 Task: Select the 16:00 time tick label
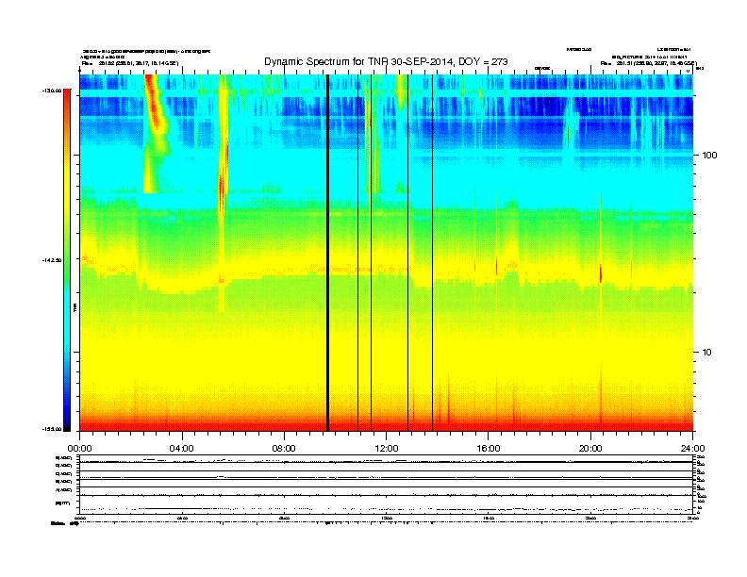[x=489, y=449]
